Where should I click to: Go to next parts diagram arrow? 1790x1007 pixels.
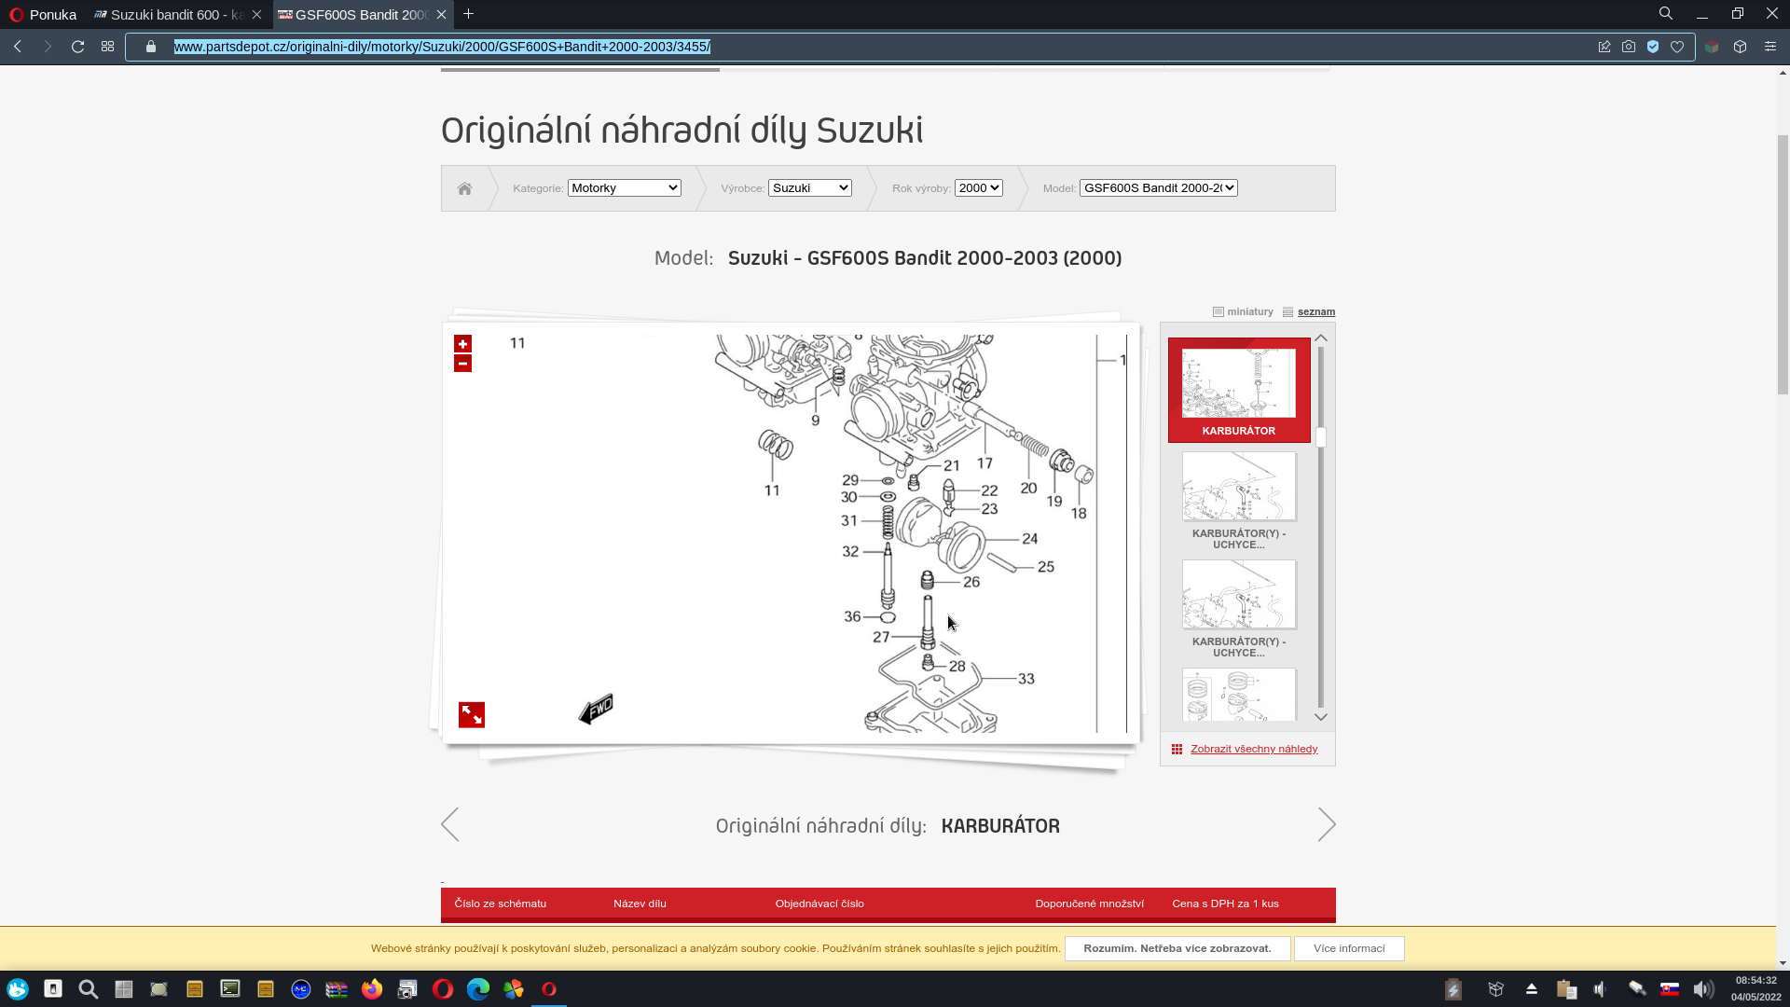[1327, 825]
